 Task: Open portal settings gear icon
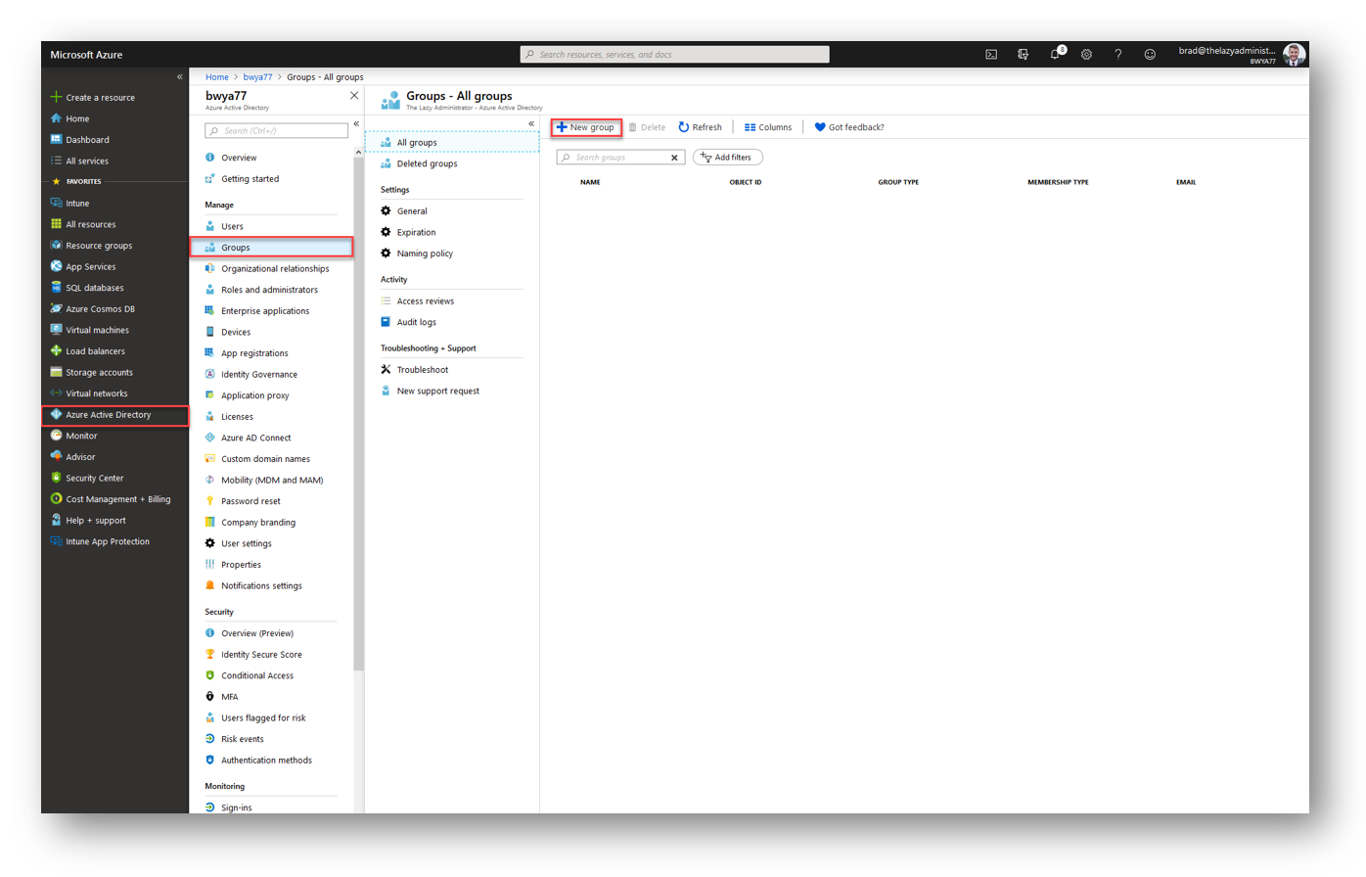click(1086, 55)
